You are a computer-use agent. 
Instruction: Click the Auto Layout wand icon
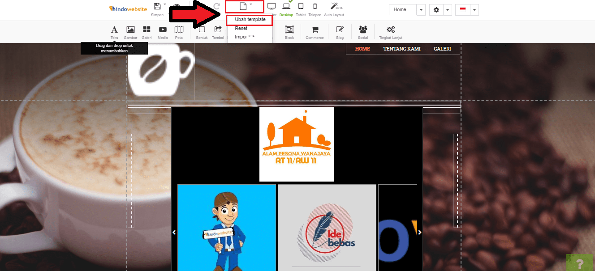point(334,7)
